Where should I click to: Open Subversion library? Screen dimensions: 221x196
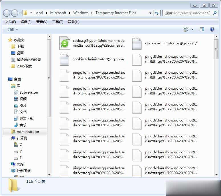tap(26, 92)
